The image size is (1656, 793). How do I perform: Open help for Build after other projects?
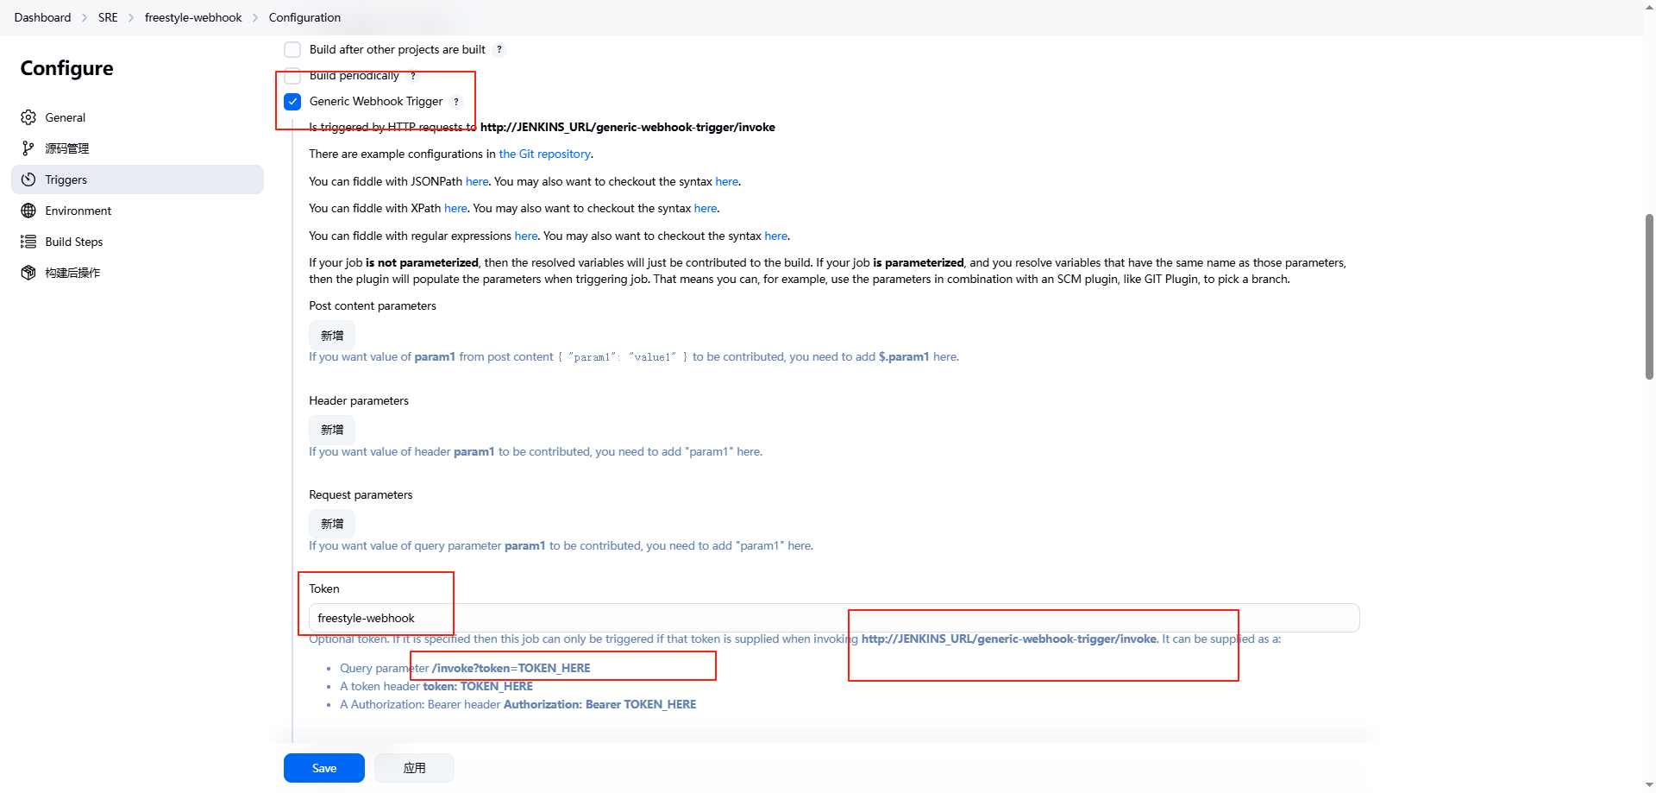(499, 50)
